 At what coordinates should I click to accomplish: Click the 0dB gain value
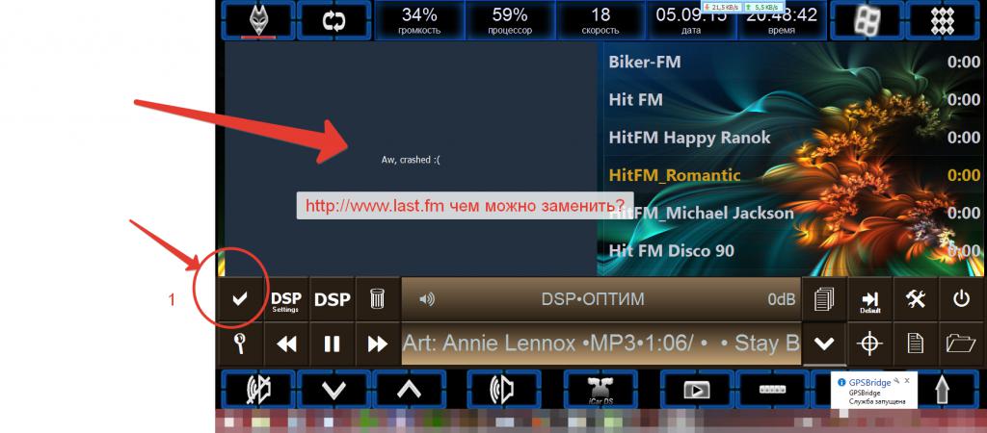point(781,299)
